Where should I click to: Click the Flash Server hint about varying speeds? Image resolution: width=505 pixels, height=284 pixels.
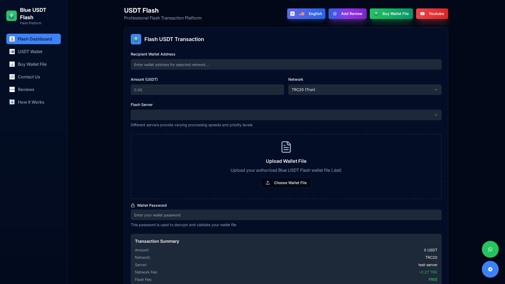[x=191, y=125]
